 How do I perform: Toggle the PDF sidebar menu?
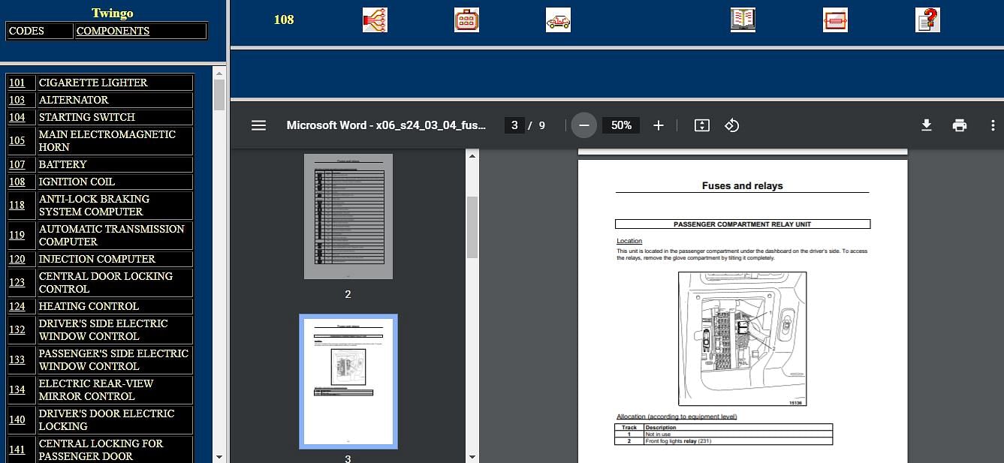click(x=258, y=125)
